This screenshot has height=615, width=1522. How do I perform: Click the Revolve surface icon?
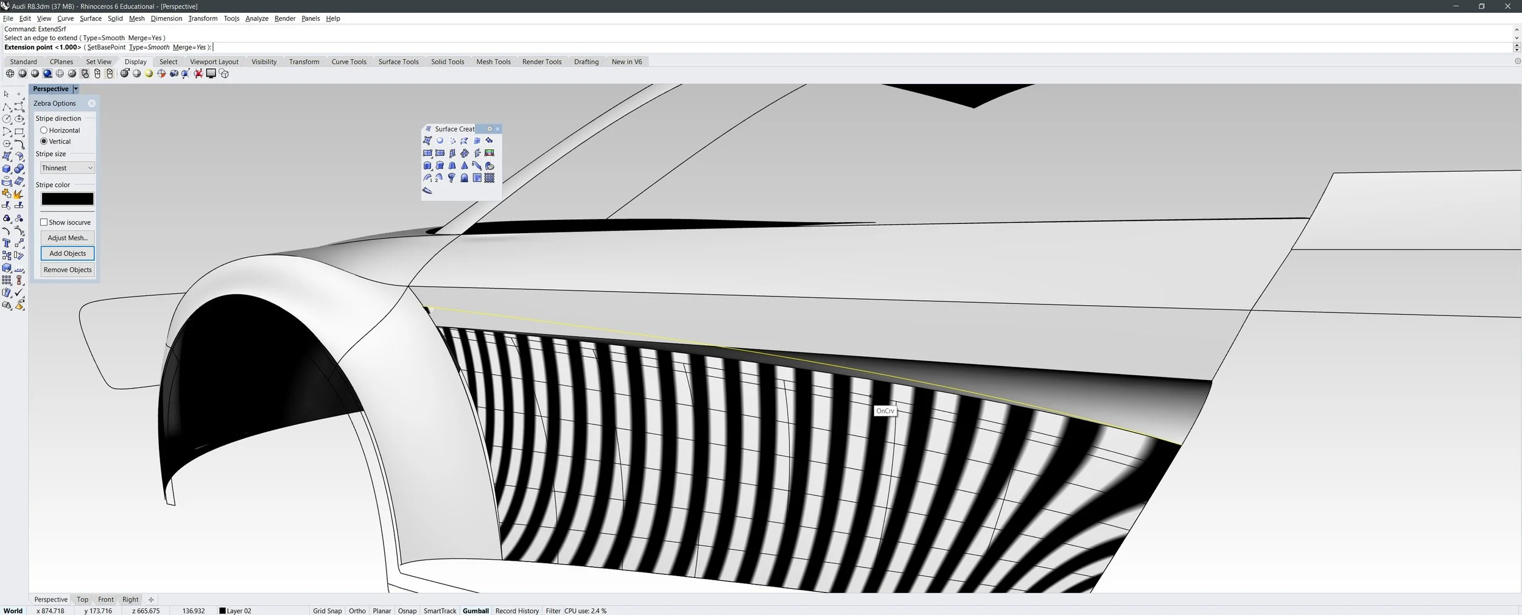[452, 178]
